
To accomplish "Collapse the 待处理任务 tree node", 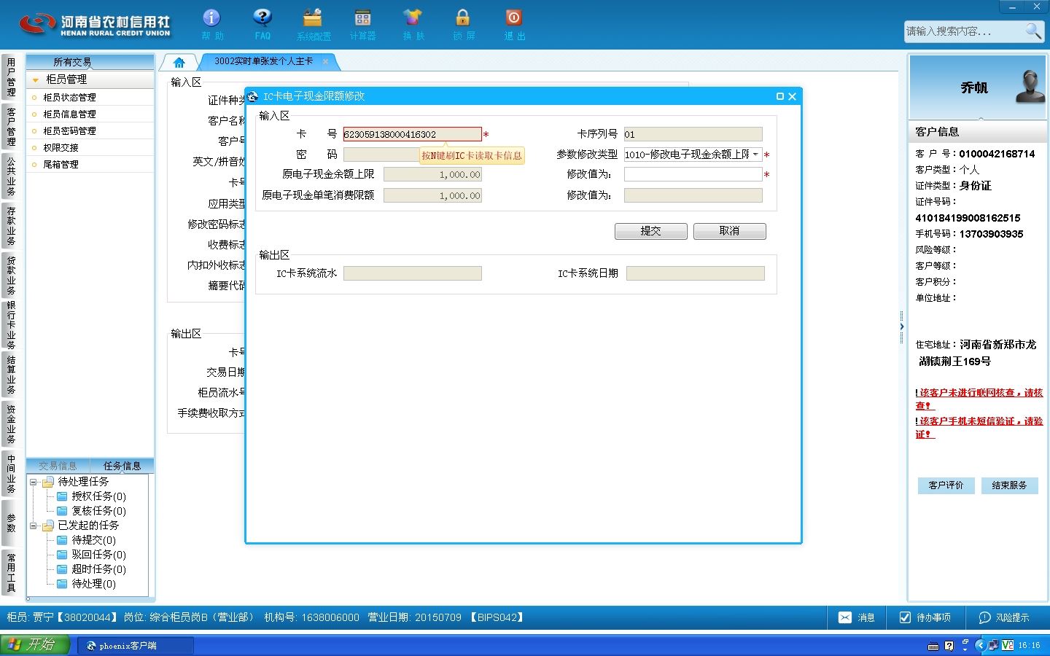I will coord(33,482).
